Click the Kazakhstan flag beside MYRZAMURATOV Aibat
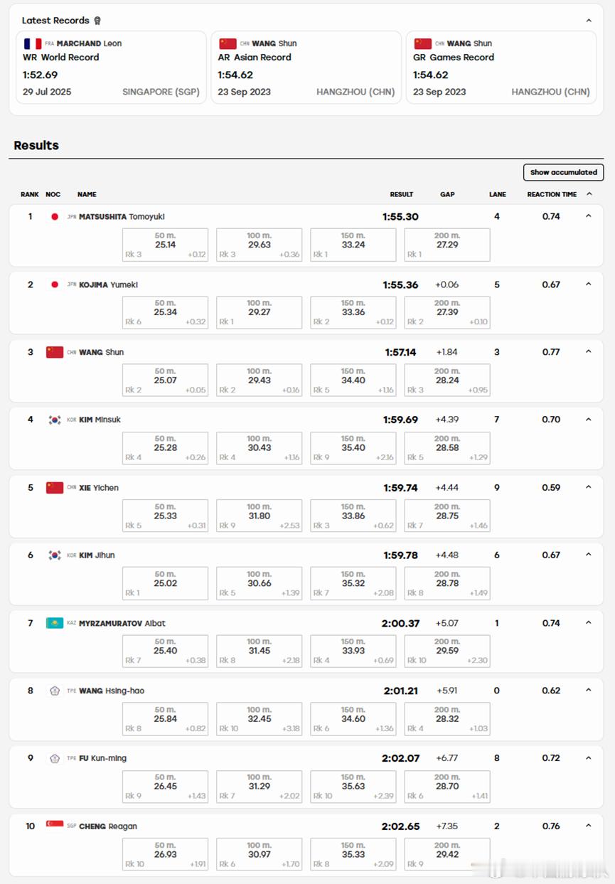 point(55,623)
